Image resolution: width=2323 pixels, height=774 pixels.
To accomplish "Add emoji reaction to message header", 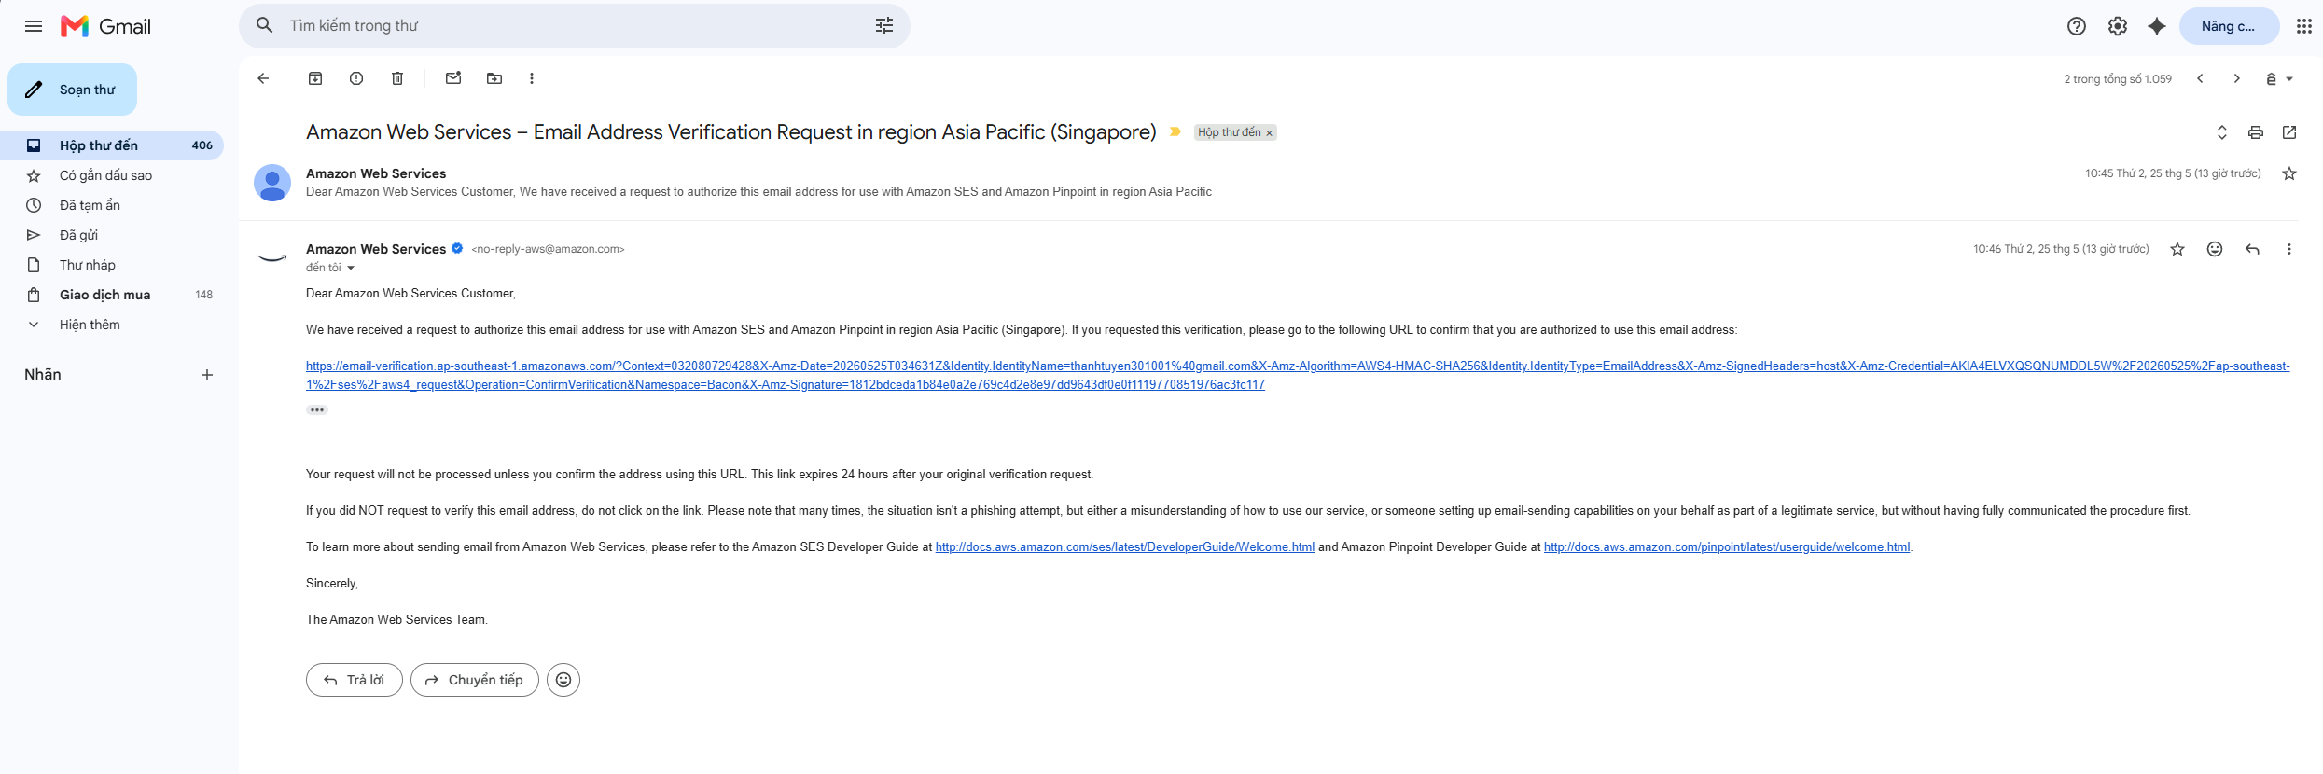I will click(2215, 249).
